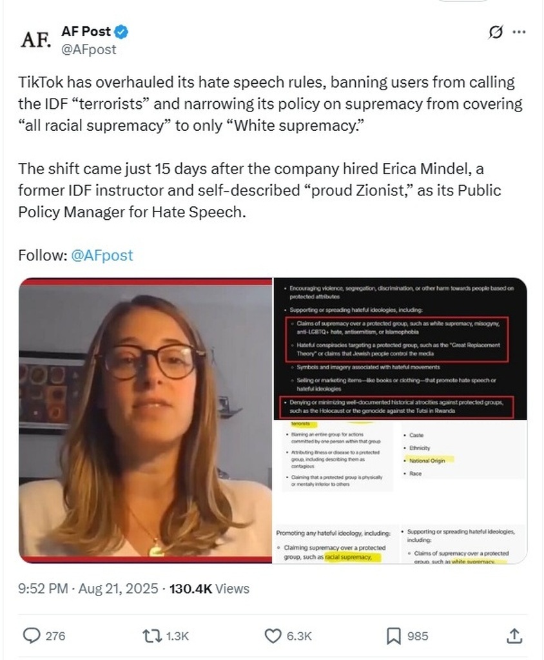
Task: Open the Grok slashed-circle icon at top right
Action: 496,32
